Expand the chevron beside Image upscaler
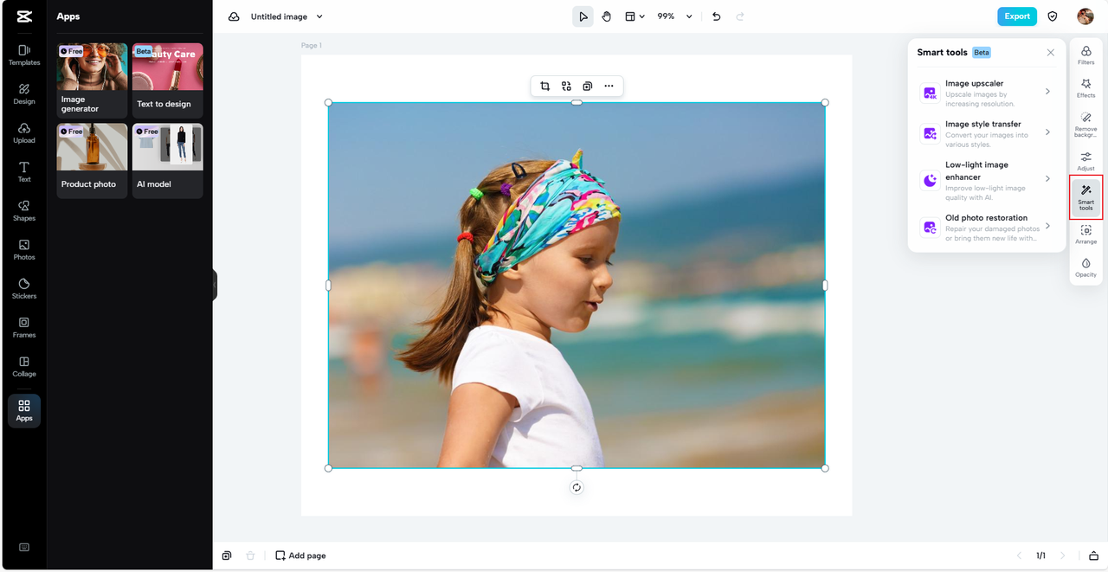 tap(1047, 92)
